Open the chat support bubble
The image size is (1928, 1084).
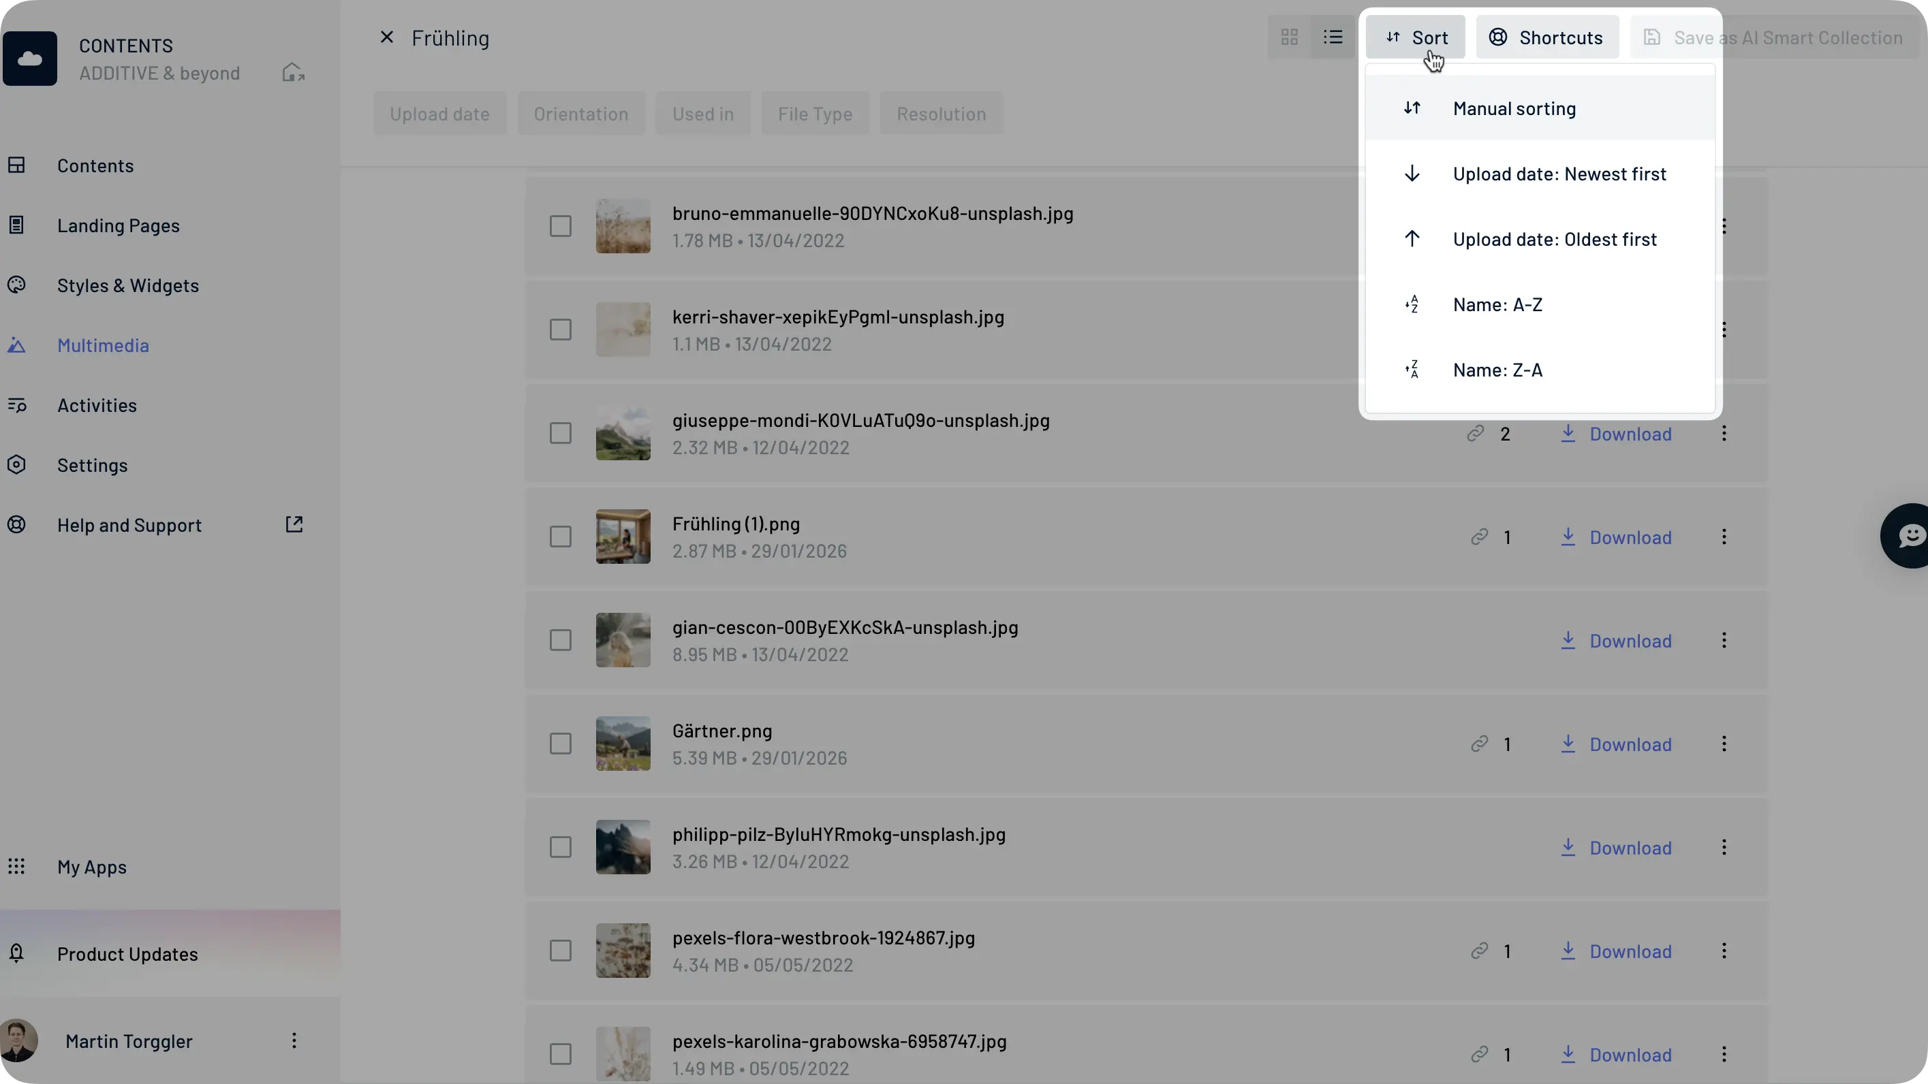[x=1907, y=536]
